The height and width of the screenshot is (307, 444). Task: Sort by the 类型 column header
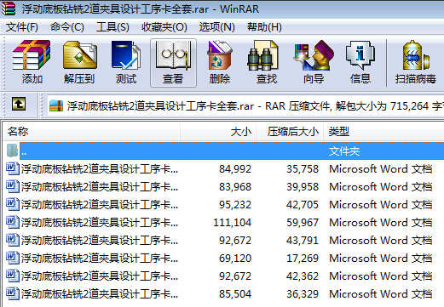[x=383, y=132]
